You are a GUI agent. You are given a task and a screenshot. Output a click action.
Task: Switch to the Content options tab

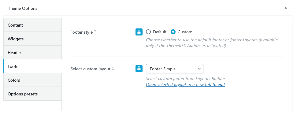click(x=33, y=25)
